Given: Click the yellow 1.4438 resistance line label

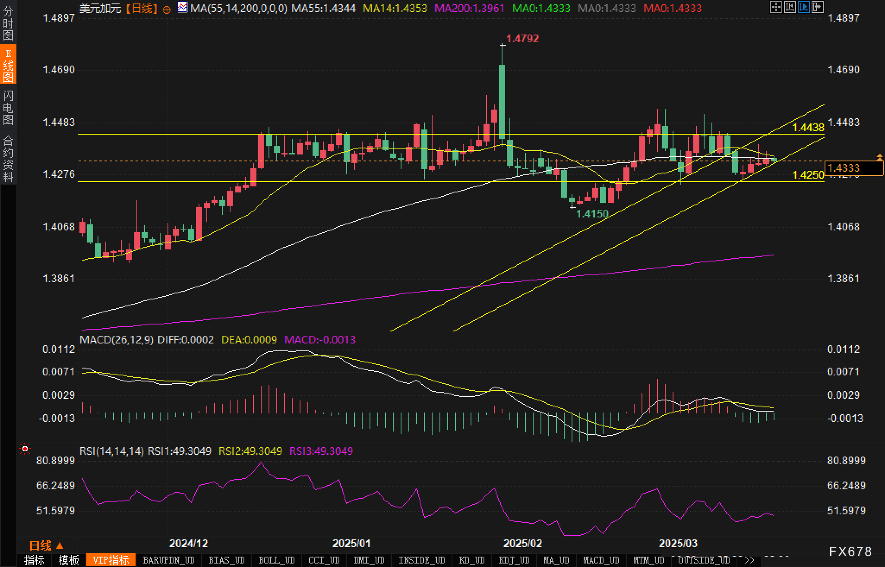Looking at the screenshot, I should coord(808,127).
